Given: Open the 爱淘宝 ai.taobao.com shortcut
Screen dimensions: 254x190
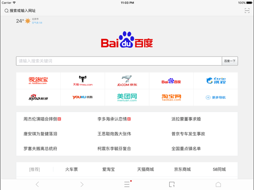Looking at the screenshot, I should point(38,81).
